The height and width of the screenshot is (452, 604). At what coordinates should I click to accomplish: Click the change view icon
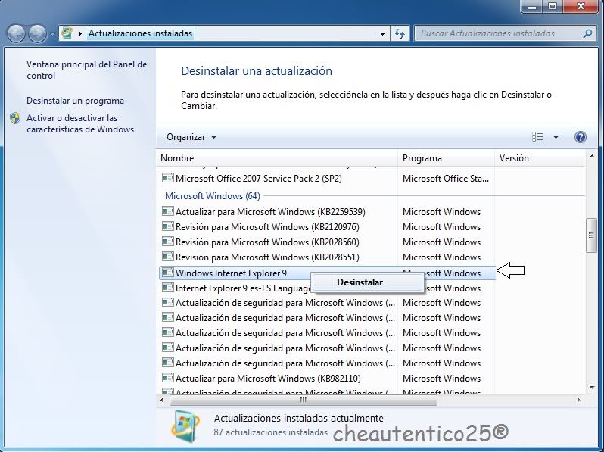pyautogui.click(x=537, y=137)
